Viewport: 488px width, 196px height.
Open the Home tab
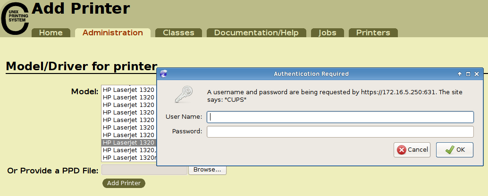click(x=50, y=33)
